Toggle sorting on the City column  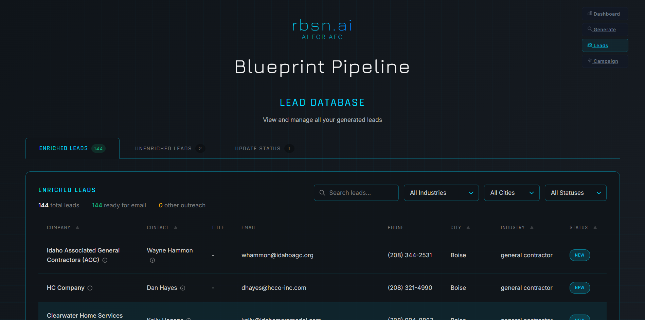pos(468,227)
